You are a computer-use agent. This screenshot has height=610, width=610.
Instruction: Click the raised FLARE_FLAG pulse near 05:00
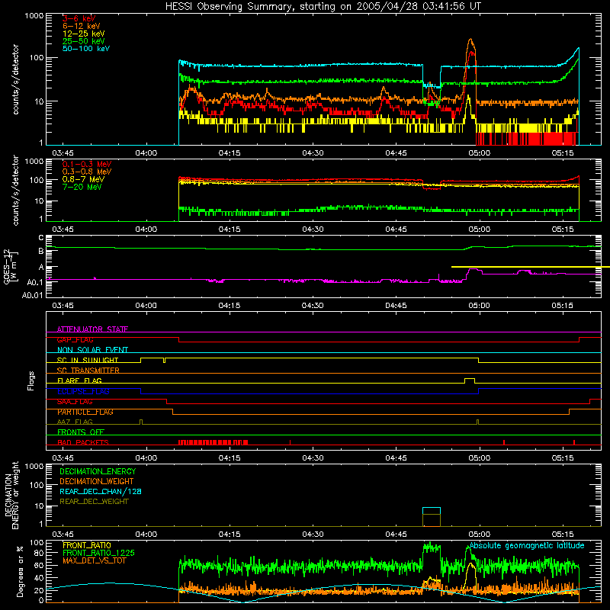(470, 380)
